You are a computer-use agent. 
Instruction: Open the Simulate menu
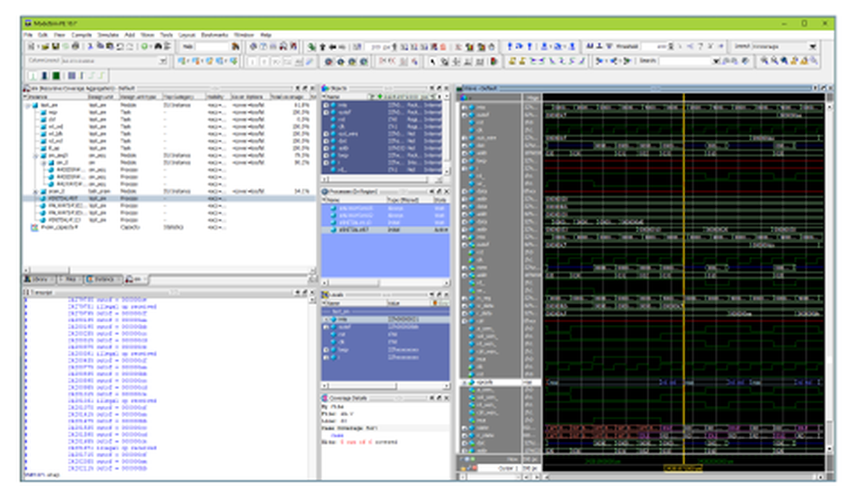107,35
